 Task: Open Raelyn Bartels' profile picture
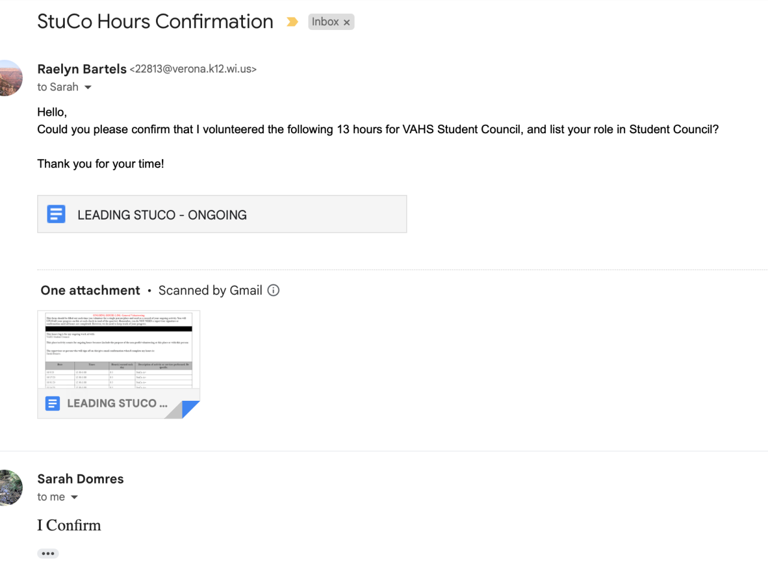pyautogui.click(x=11, y=78)
